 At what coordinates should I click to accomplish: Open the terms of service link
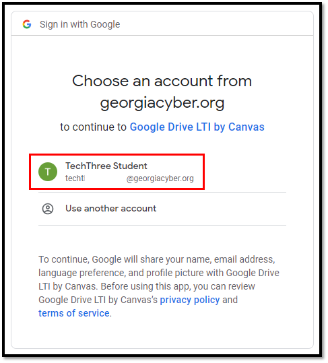74,313
